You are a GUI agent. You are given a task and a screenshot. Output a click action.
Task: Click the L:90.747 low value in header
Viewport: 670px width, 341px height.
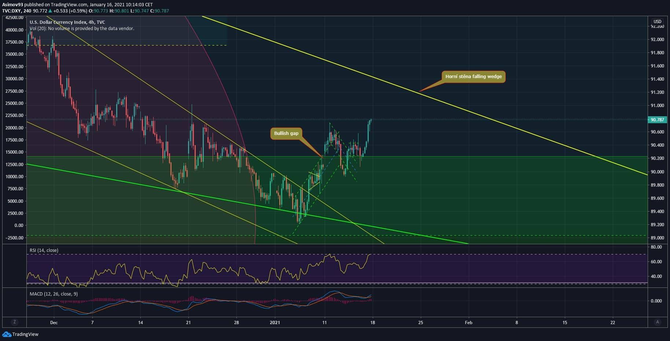139,11
